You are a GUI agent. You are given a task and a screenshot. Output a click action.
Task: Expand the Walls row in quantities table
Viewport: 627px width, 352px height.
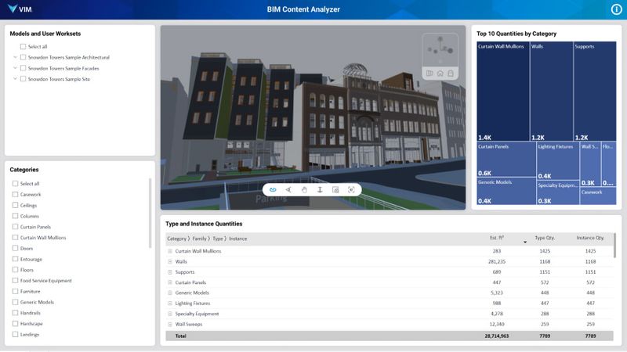coord(170,262)
